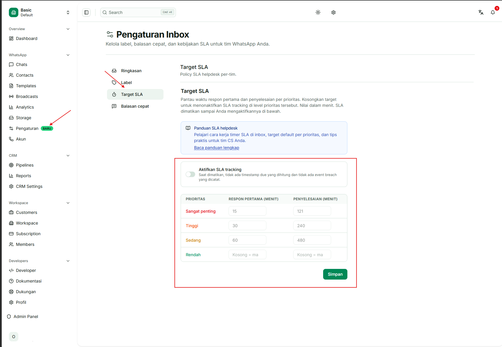Click the Analytics bar chart icon

click(11, 107)
